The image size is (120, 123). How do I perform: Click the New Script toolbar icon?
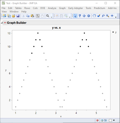tap(9, 16)
